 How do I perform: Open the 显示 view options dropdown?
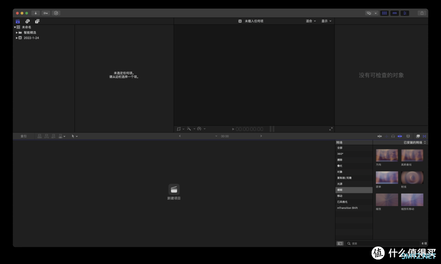[x=326, y=21]
